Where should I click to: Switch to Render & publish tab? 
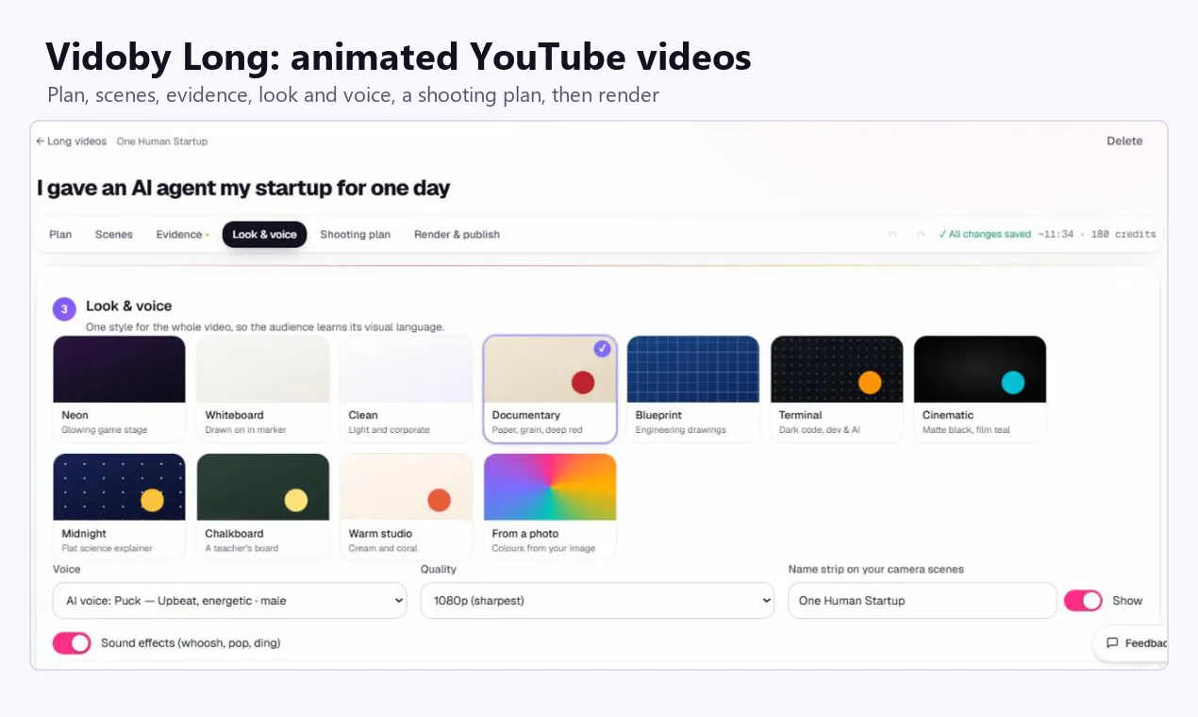[x=457, y=235]
